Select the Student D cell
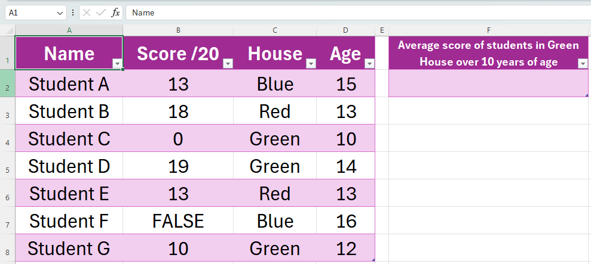This screenshot has width=591, height=264. point(69,166)
